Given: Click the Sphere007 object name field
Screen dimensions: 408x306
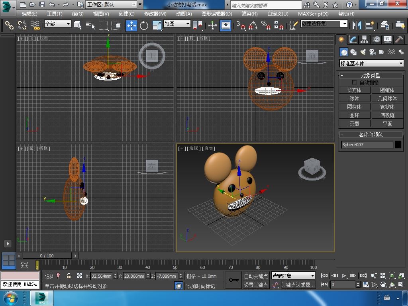Looking at the screenshot, I should tap(367, 144).
